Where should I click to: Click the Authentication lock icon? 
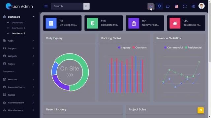(x=4, y=103)
